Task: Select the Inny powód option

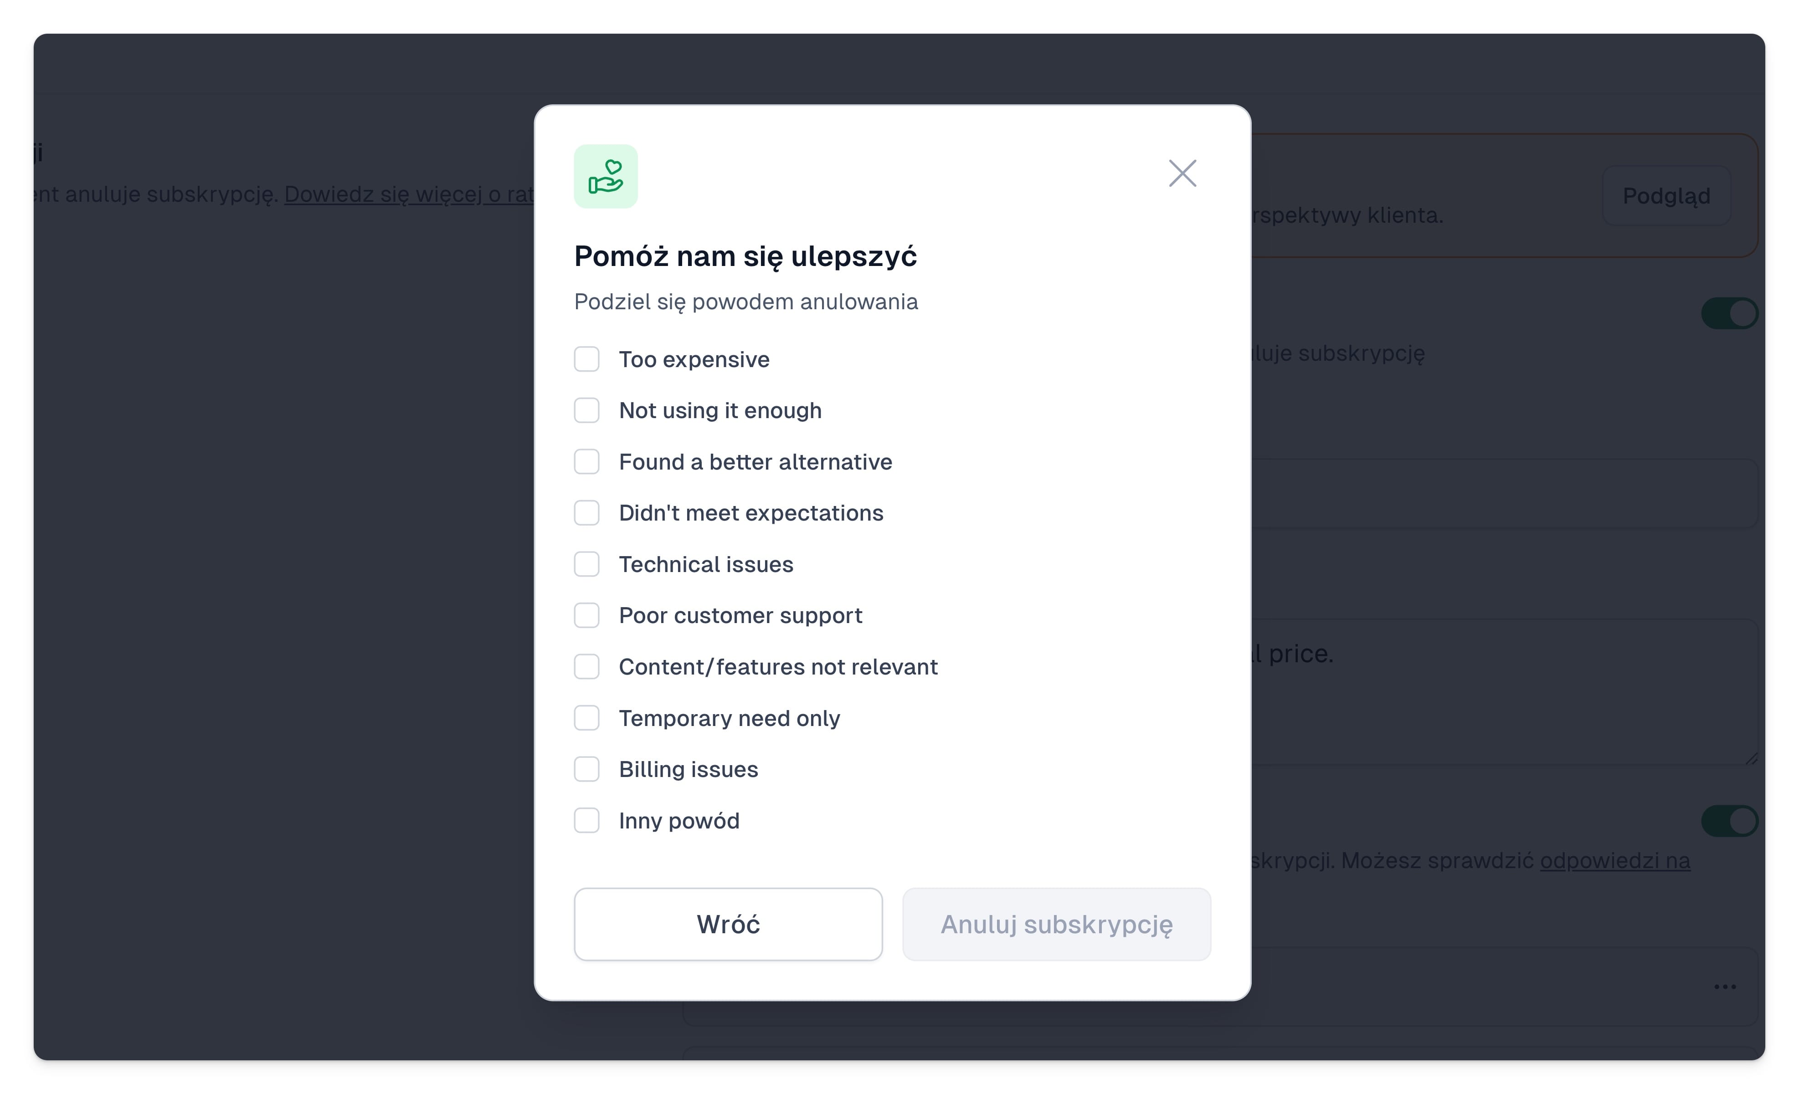Action: (586, 820)
